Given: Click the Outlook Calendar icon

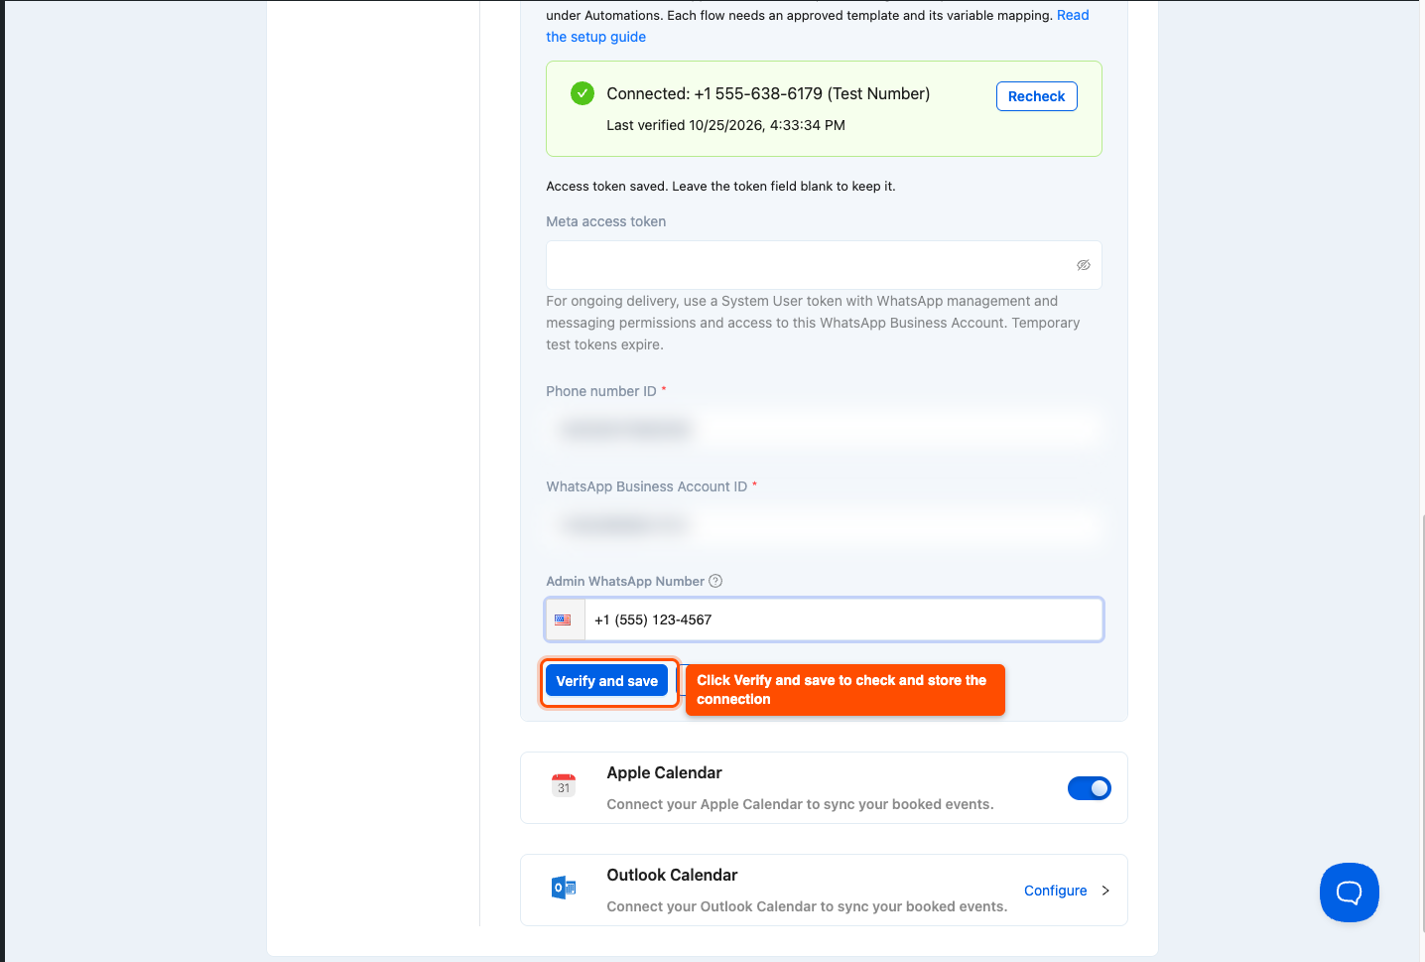Looking at the screenshot, I should tap(564, 888).
